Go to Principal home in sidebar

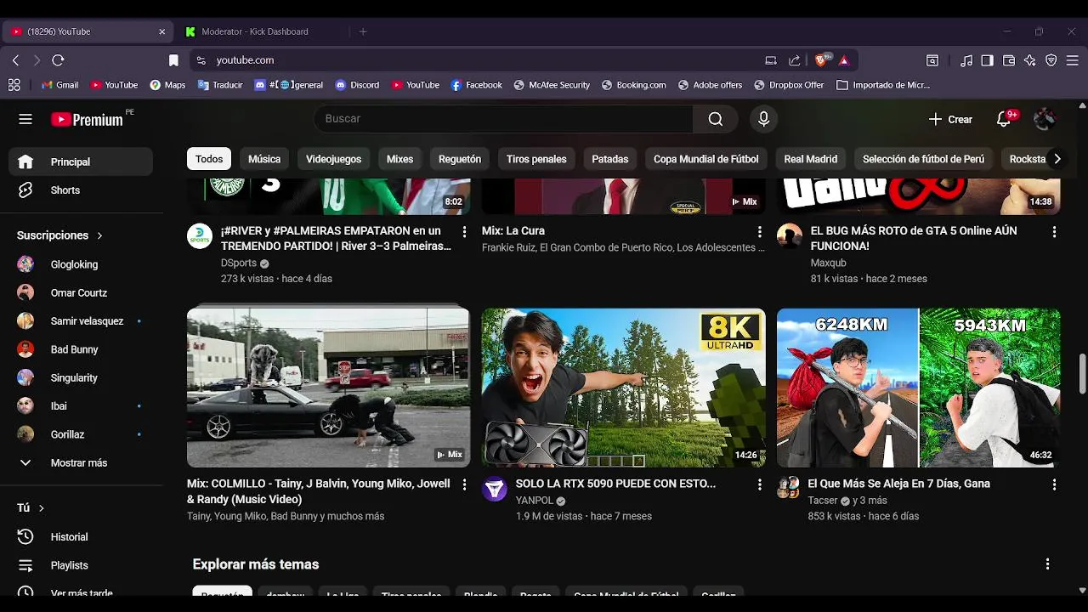pos(81,161)
